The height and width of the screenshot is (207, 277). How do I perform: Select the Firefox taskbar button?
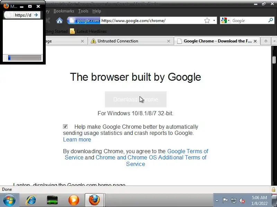(x=94, y=200)
